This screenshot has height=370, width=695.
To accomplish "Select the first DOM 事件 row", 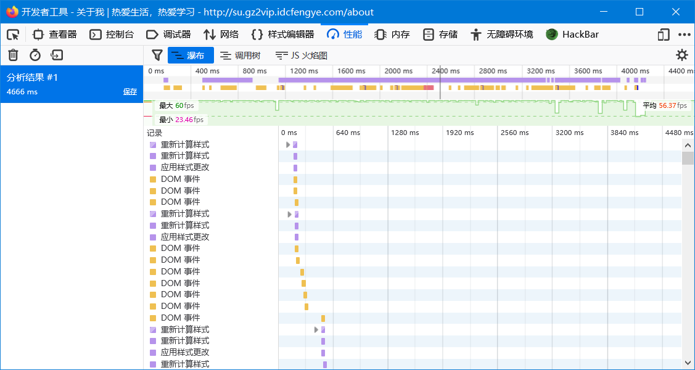I will pos(413,179).
